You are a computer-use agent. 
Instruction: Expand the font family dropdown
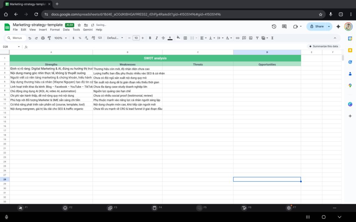pos(115,38)
